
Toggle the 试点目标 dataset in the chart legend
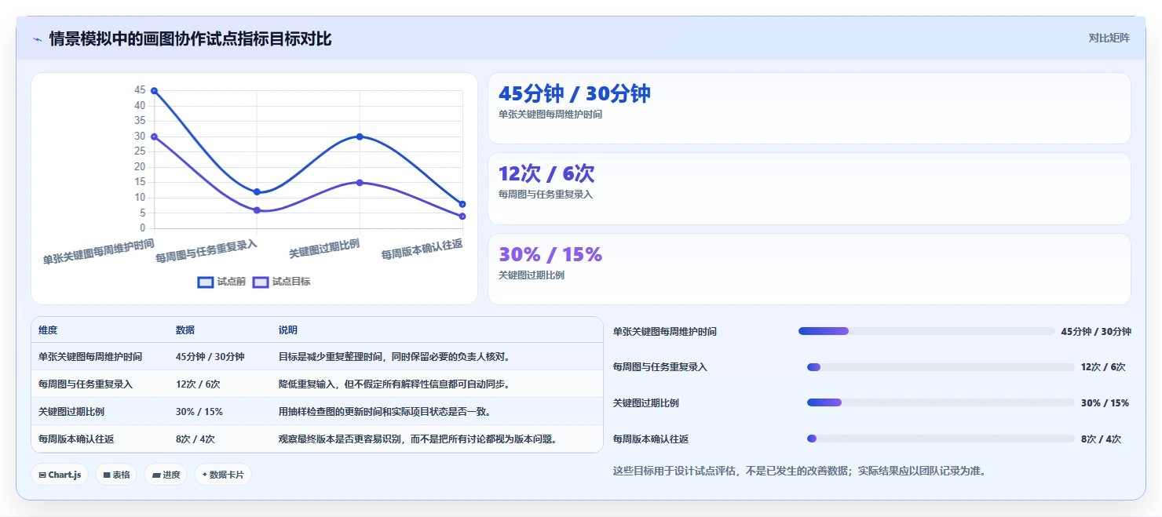pos(281,282)
